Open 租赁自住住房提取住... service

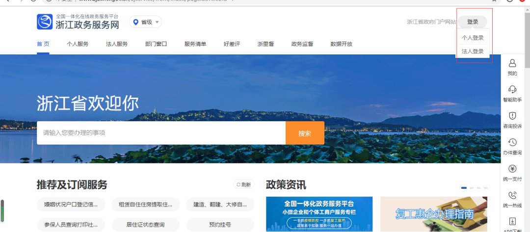(x=145, y=205)
